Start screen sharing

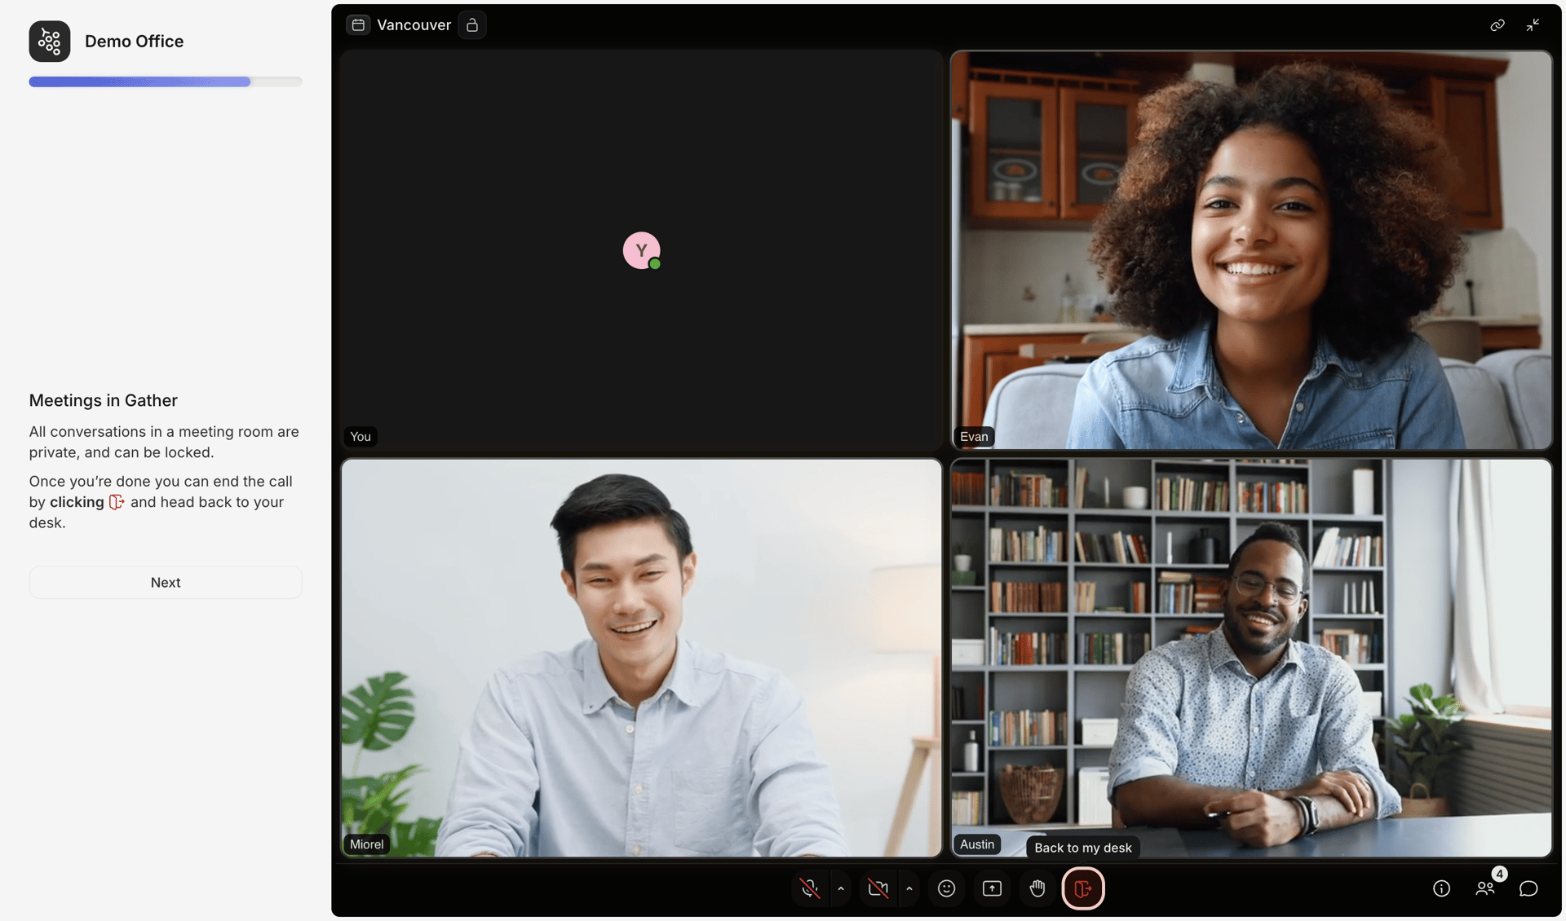[x=992, y=888]
